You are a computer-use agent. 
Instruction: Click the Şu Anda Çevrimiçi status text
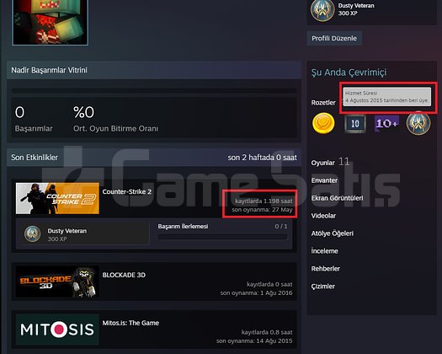[349, 72]
